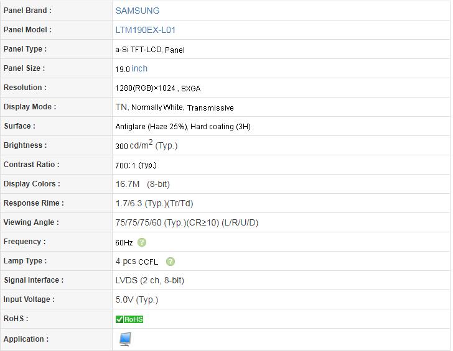Select the 'Lamp Type :' label
Image resolution: width=453 pixels, height=351 pixels.
click(x=25, y=261)
